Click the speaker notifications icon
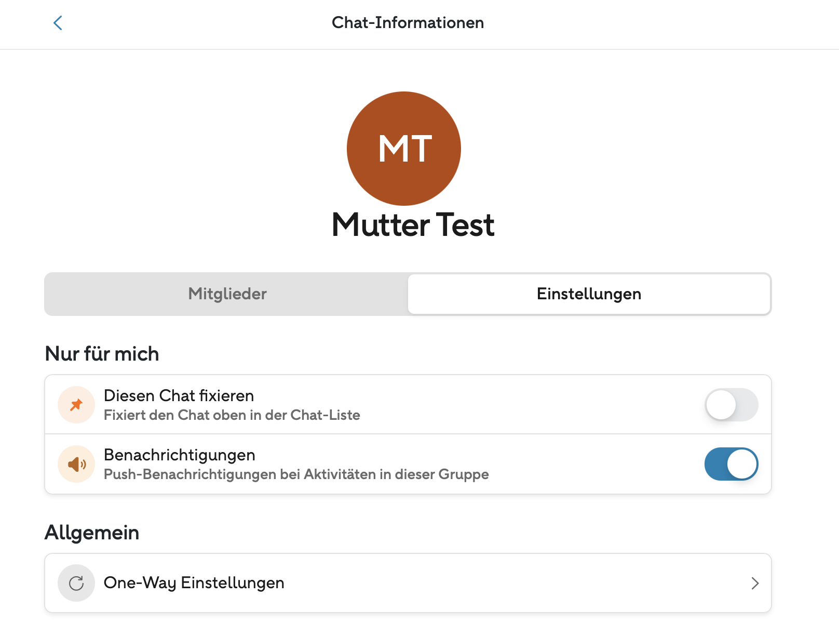 coord(76,464)
